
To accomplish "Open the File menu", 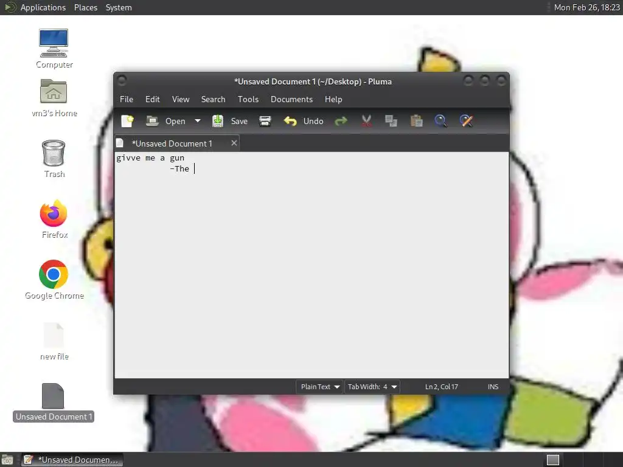I will pyautogui.click(x=127, y=99).
